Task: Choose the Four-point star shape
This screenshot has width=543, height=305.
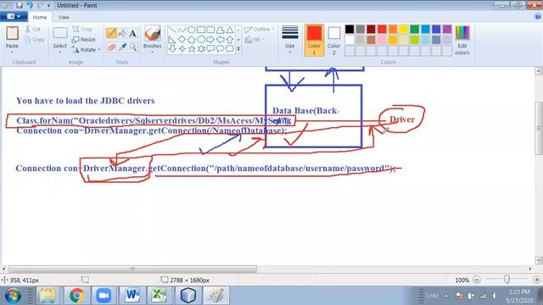Action: 182,49
